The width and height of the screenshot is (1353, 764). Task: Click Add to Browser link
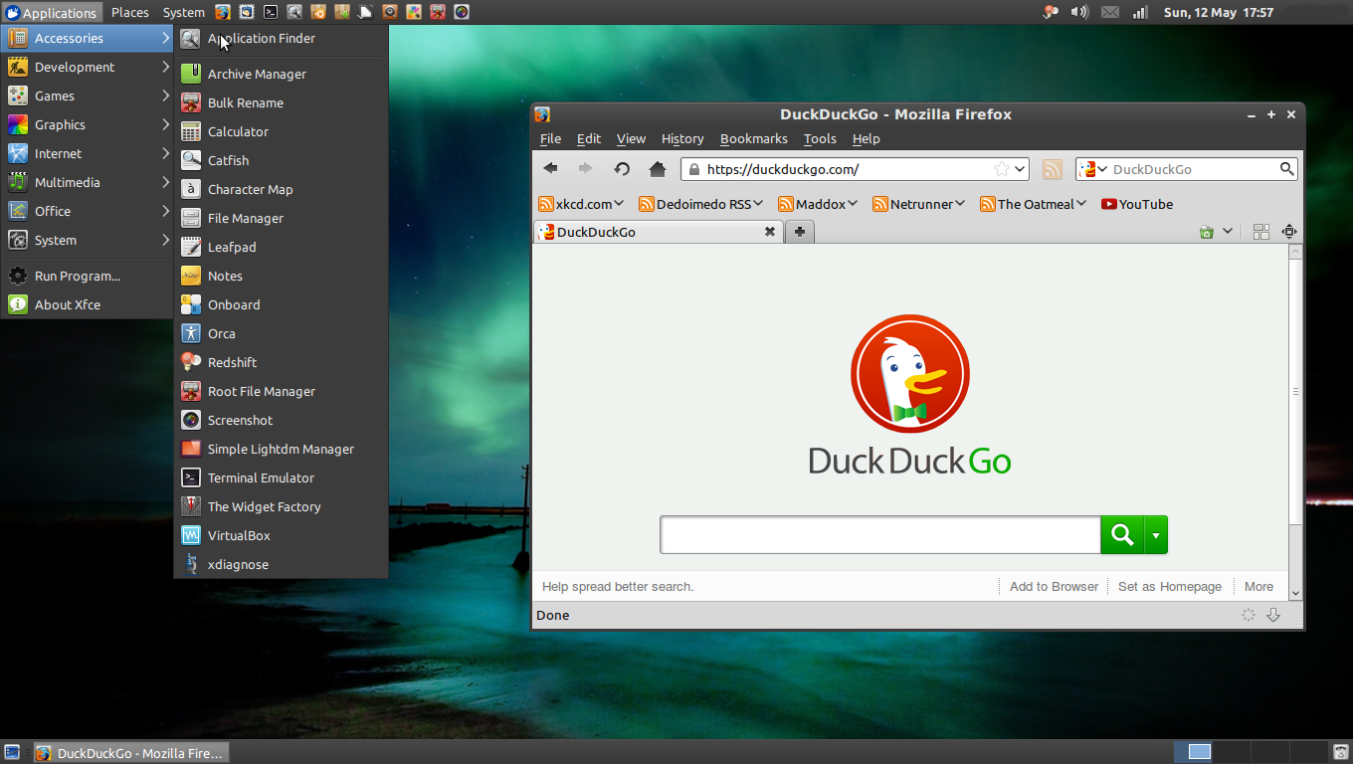tap(1054, 587)
